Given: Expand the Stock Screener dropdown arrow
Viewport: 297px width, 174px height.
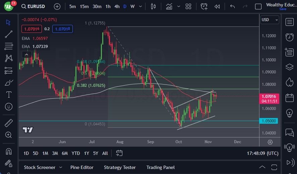Looking at the screenshot, I should click(61, 167).
